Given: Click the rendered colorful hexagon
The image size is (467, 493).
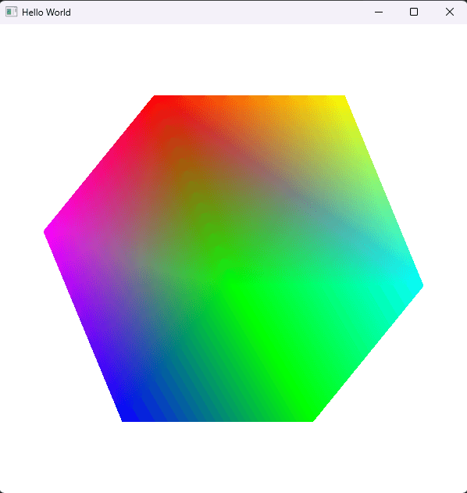Looking at the screenshot, I should tap(233, 259).
